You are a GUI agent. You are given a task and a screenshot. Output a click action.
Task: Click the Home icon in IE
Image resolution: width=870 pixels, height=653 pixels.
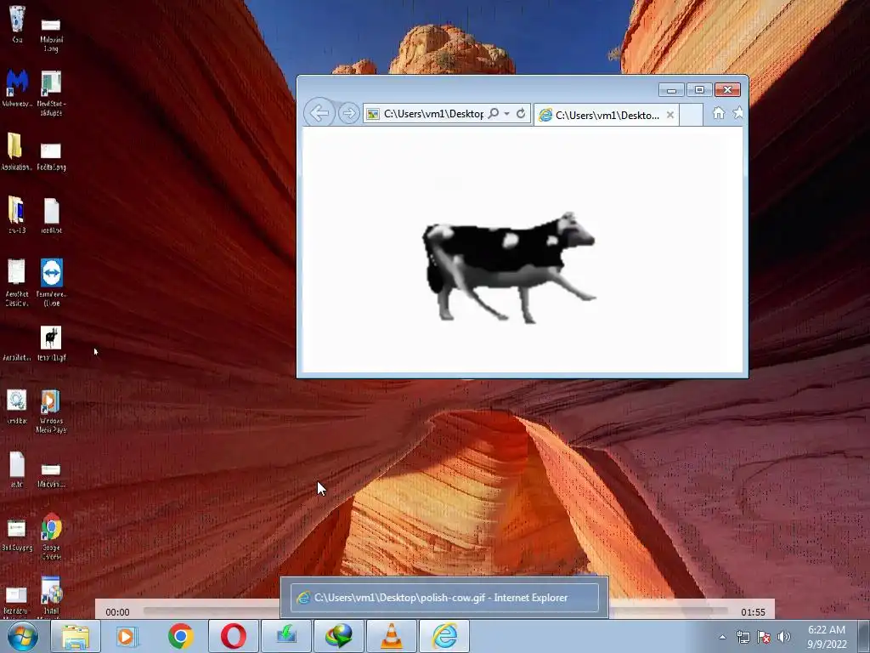(x=719, y=113)
